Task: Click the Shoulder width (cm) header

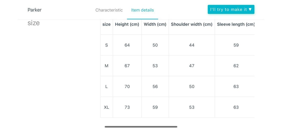Action: (192, 24)
